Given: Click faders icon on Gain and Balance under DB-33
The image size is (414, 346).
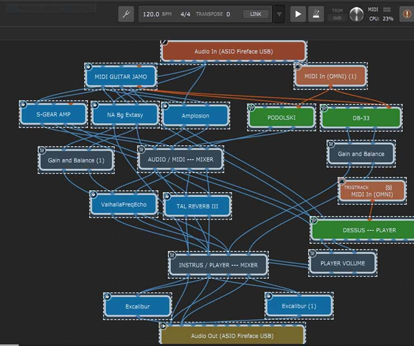Looking at the screenshot, I should pos(331,144).
